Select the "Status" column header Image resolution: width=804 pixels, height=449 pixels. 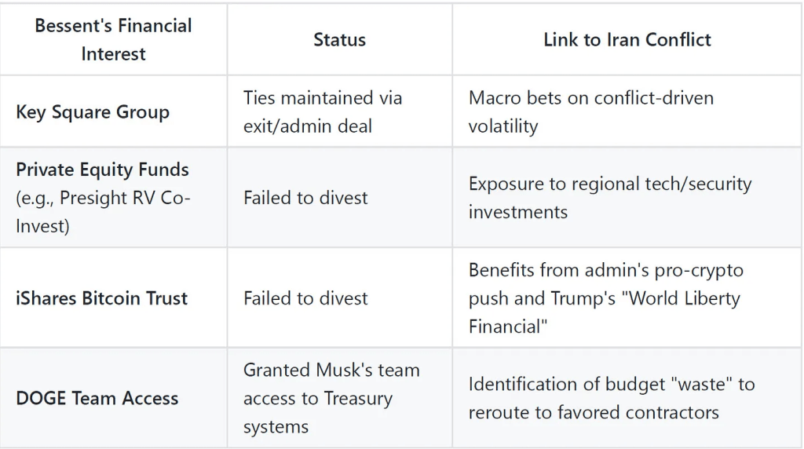pyautogui.click(x=339, y=39)
